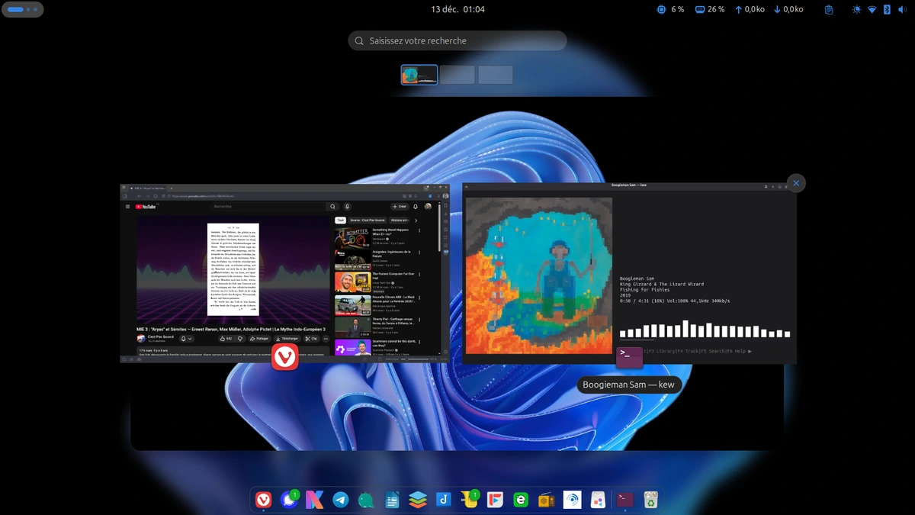Open the terminal icon in the dock
This screenshot has width=915, height=515.
coord(624,500)
